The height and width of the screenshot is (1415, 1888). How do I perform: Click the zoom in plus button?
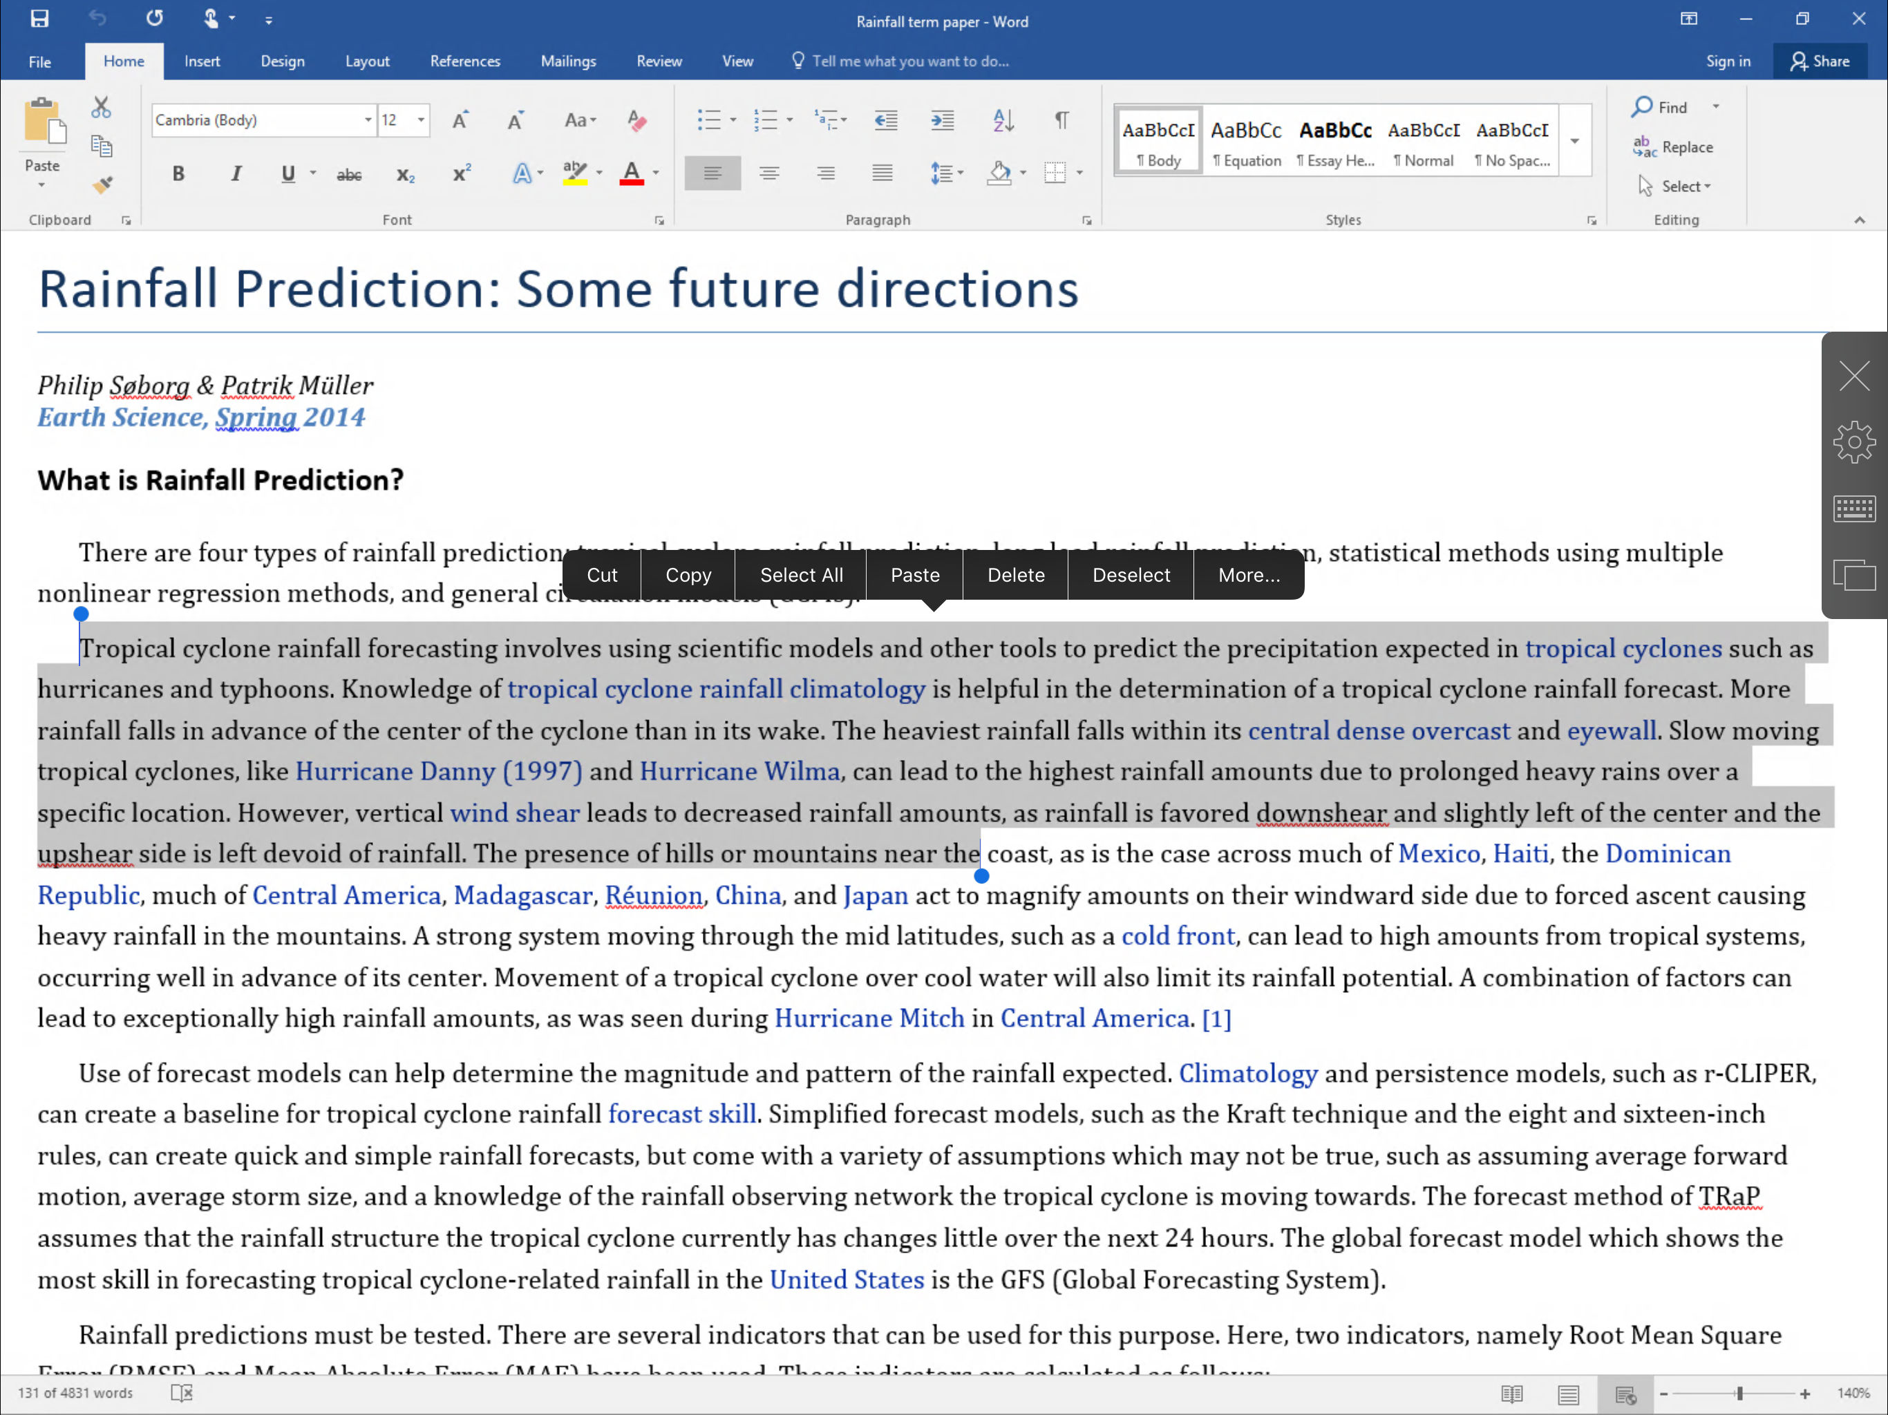[1805, 1394]
